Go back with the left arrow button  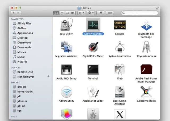(14, 13)
